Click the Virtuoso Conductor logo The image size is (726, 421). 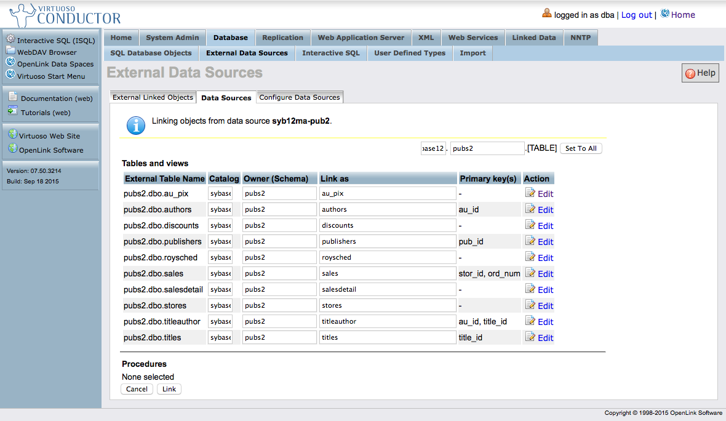tap(65, 15)
